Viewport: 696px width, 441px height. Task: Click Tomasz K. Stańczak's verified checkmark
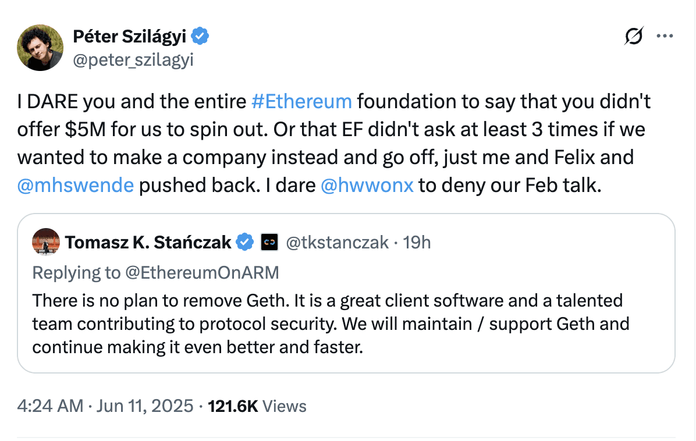click(x=246, y=241)
